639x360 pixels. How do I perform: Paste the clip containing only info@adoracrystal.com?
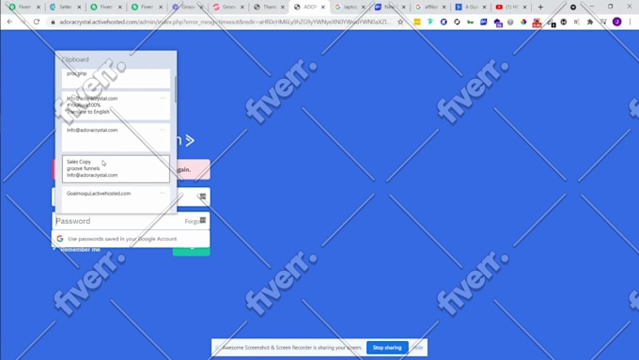point(116,137)
